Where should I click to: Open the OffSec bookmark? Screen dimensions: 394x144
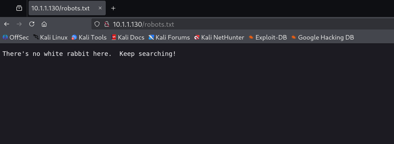pos(16,37)
